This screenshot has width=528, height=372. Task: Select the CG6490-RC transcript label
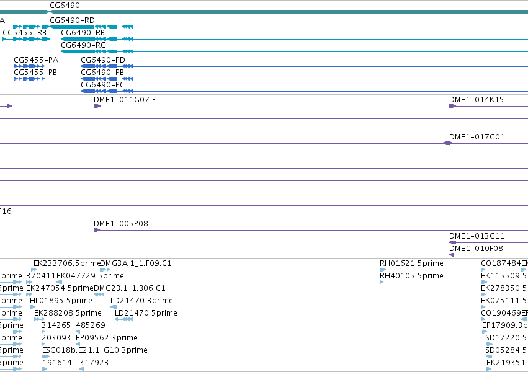83,45
